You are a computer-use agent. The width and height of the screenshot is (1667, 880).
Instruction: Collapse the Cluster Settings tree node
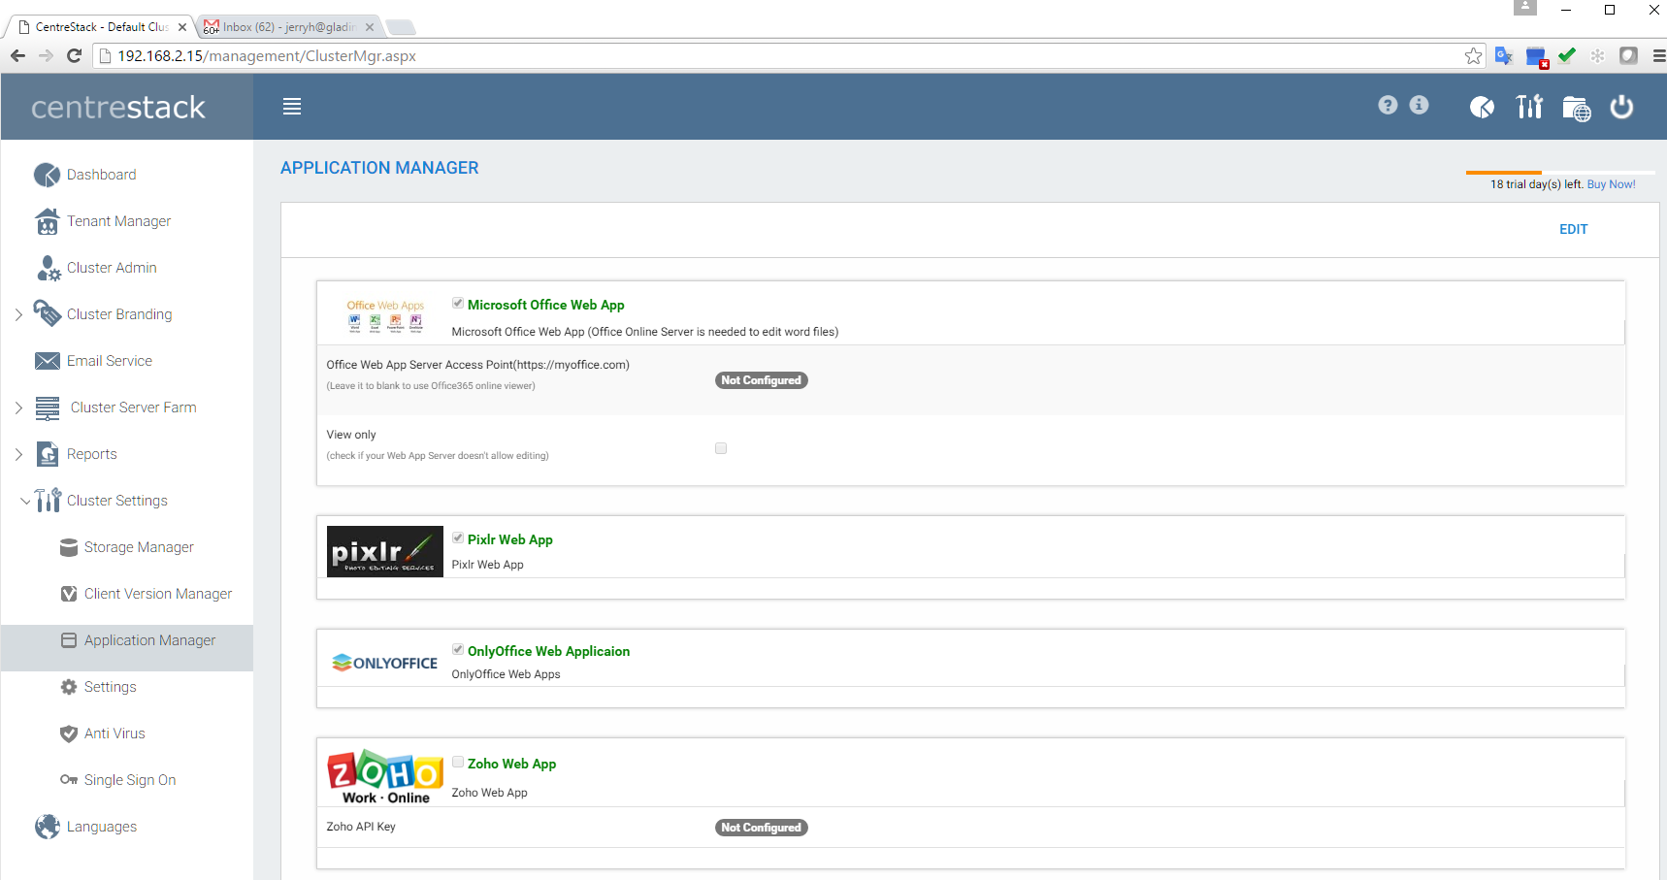pos(25,501)
